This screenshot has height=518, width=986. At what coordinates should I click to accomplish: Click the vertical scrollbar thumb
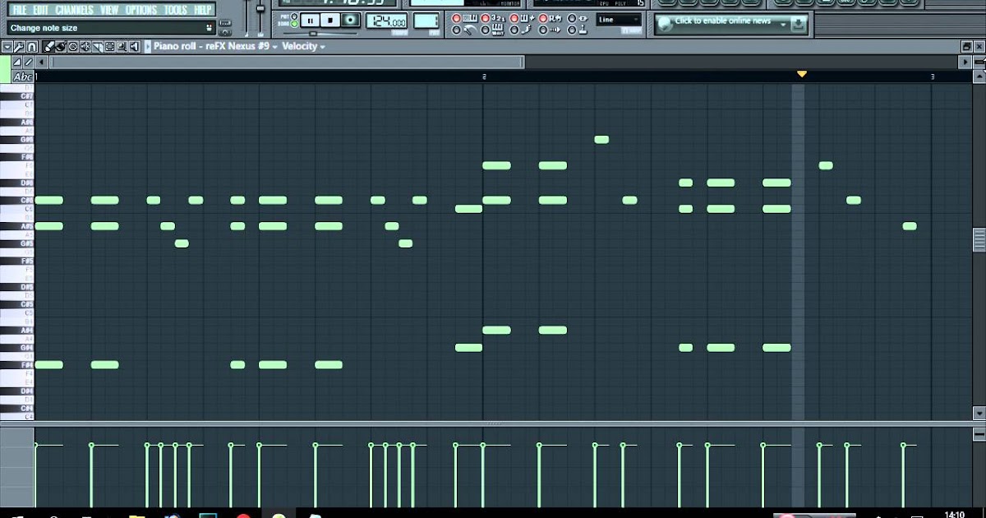[x=979, y=239]
